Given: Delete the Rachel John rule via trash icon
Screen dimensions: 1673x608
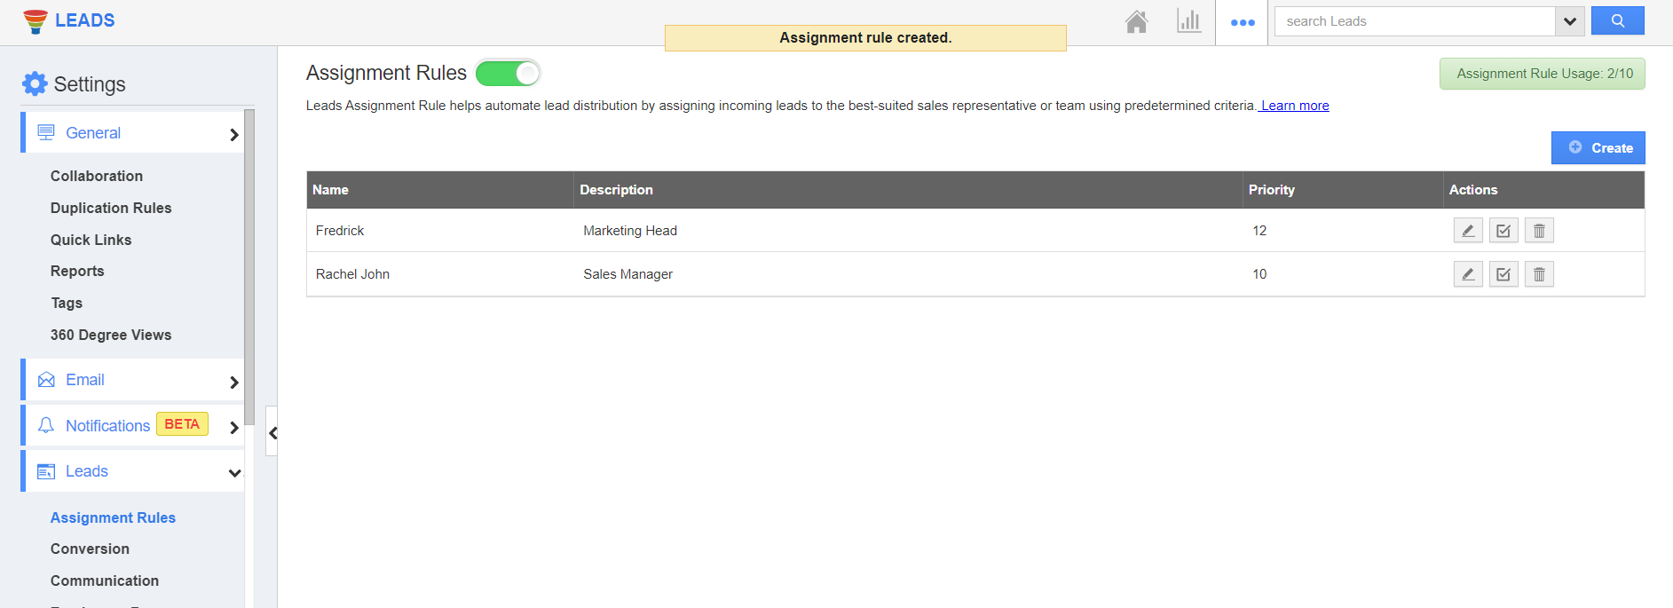Looking at the screenshot, I should tap(1539, 274).
